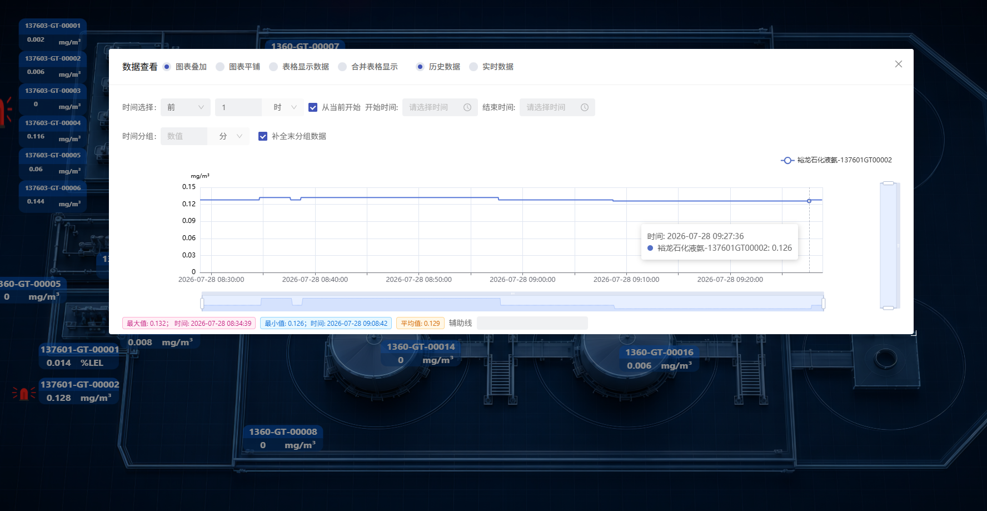Click the 数据查看 dialog title

[x=140, y=67]
